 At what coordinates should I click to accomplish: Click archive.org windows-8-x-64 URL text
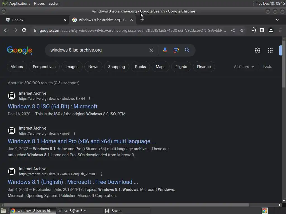[52, 99]
